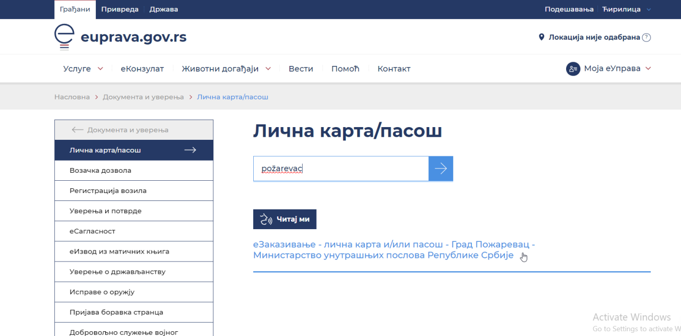Image resolution: width=681 pixels, height=336 pixels.
Task: Select Возачка дозвола in sidebar
Action: coord(134,170)
